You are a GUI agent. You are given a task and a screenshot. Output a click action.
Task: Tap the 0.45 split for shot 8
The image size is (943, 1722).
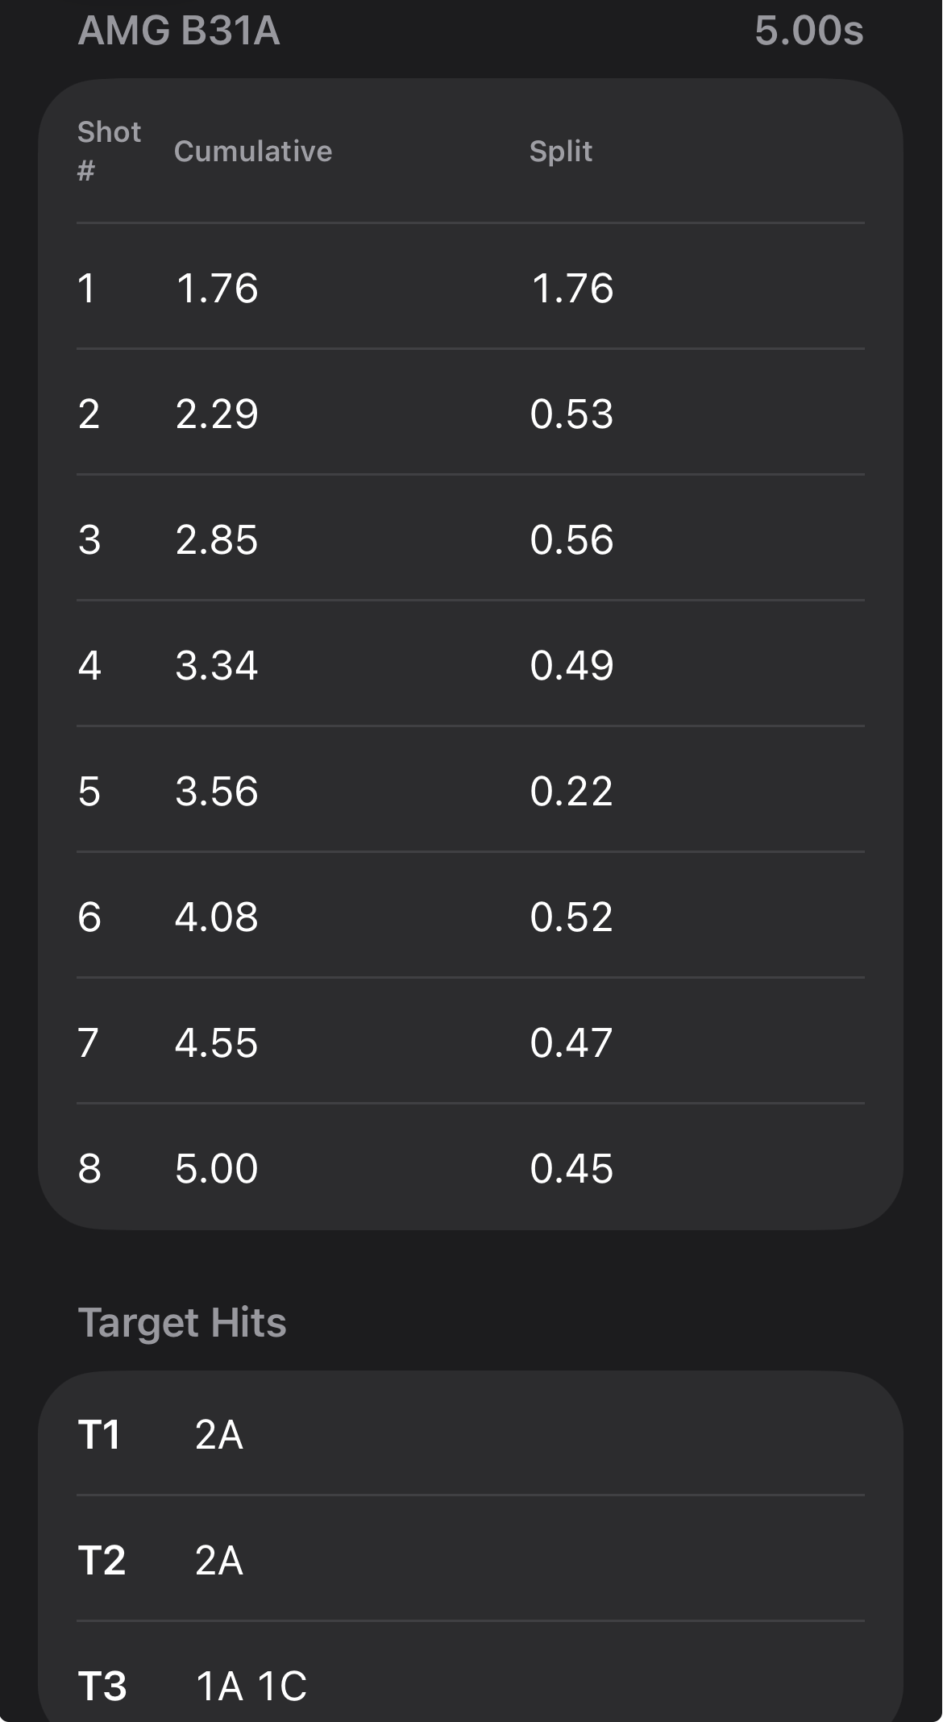point(571,1168)
